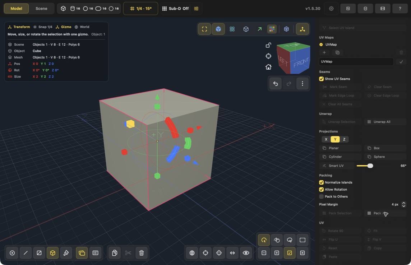
Task: Select edge mode line icon
Action: [26, 253]
